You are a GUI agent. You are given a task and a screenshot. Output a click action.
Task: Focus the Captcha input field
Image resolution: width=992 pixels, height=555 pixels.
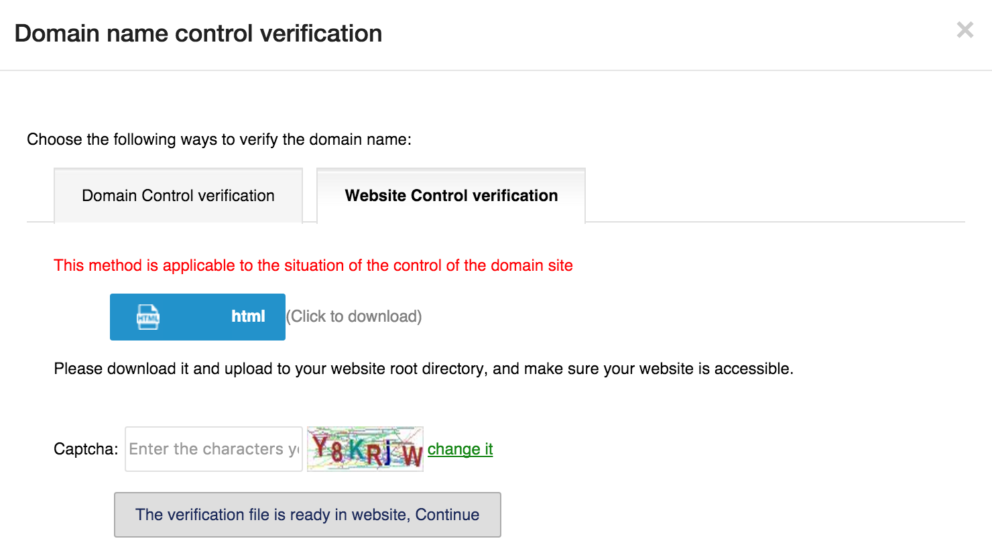(x=214, y=449)
